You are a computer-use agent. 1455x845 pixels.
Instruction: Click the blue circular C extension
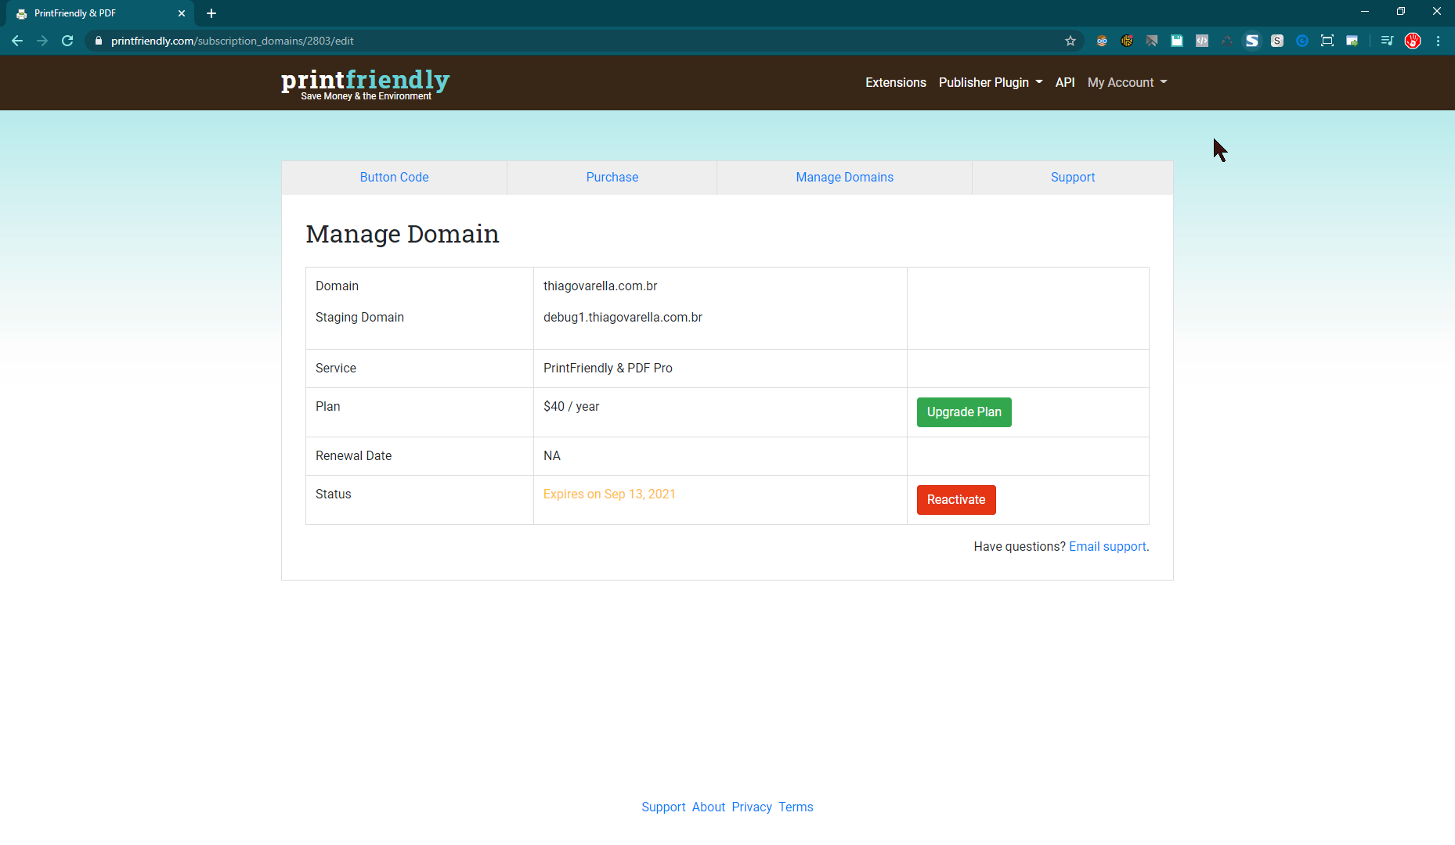pos(1302,41)
